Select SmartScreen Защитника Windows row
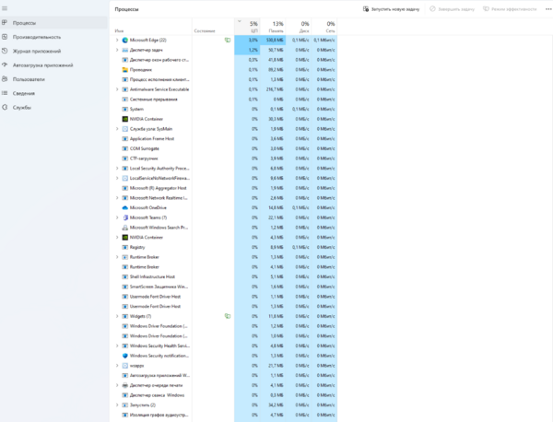 (x=224, y=287)
